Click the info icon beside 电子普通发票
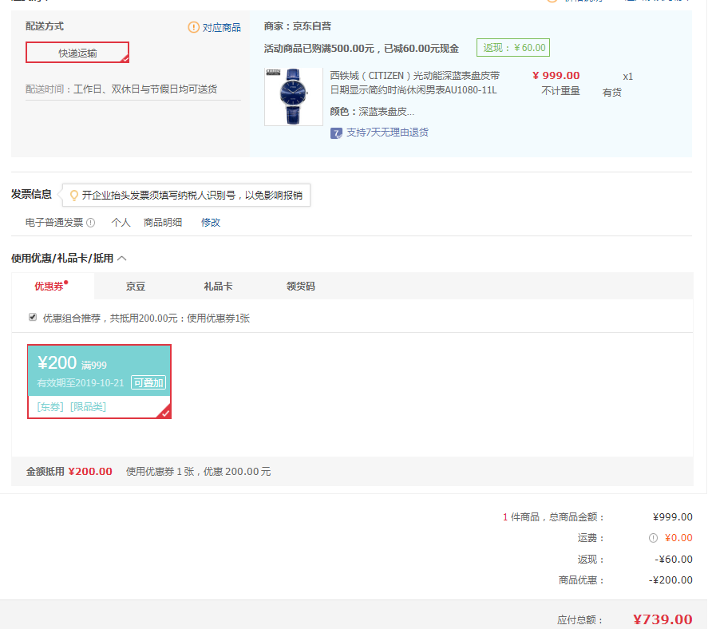 (91, 222)
